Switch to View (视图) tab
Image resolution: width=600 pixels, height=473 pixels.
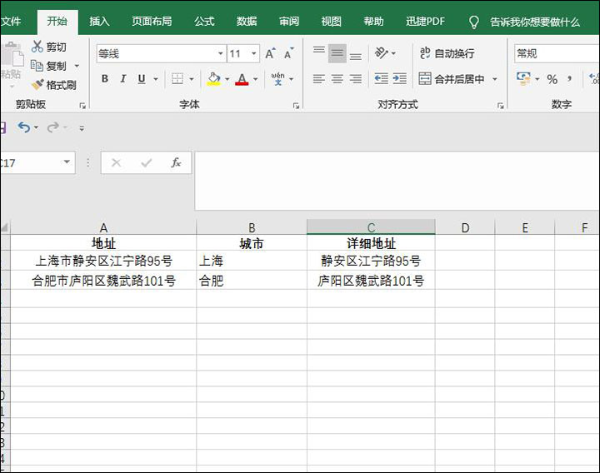(332, 22)
